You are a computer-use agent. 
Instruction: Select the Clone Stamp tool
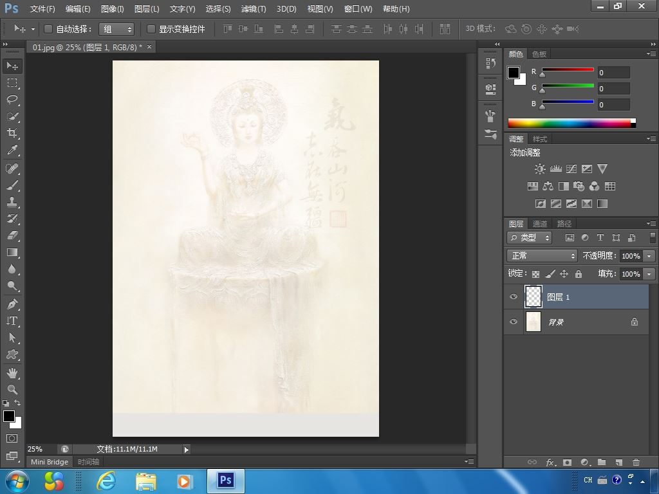coord(12,202)
